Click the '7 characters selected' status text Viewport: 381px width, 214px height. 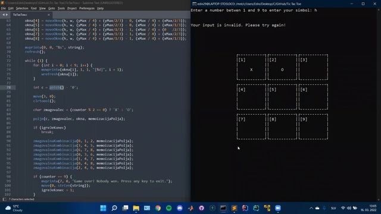[21, 199]
